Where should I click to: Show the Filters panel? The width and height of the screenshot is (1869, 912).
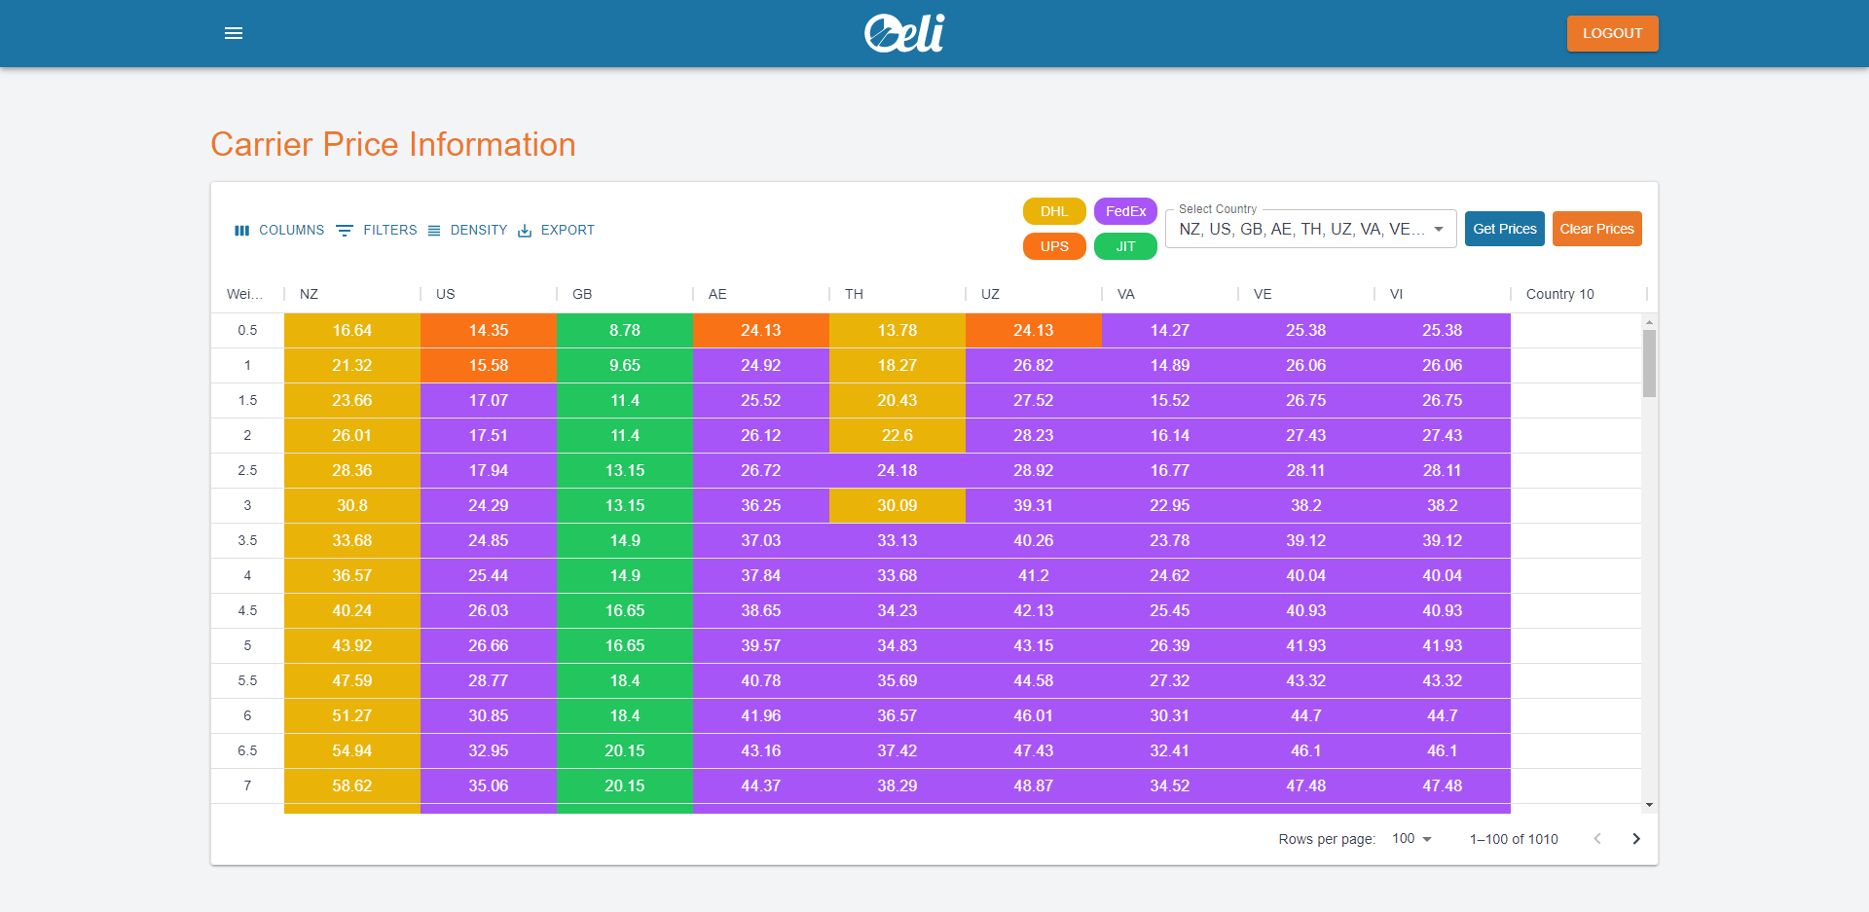pos(377,231)
